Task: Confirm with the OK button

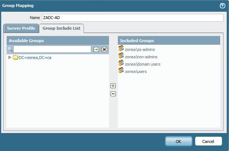Action: point(179,141)
